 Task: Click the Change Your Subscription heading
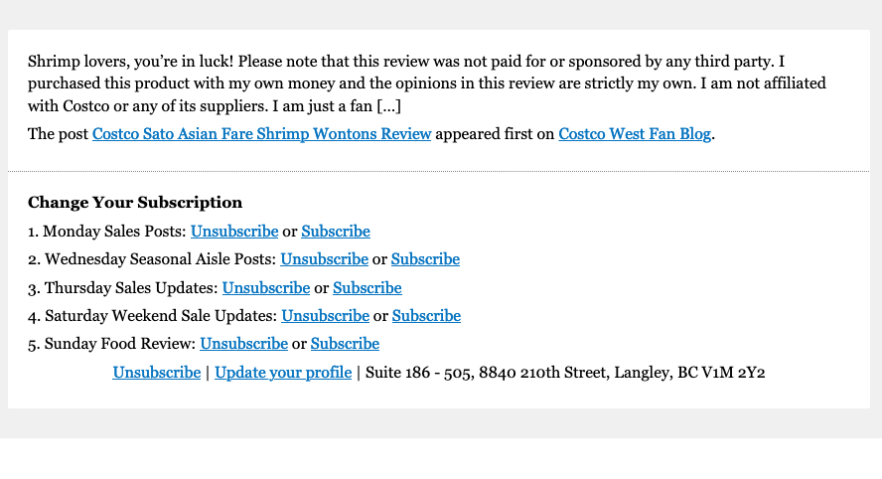[135, 203]
